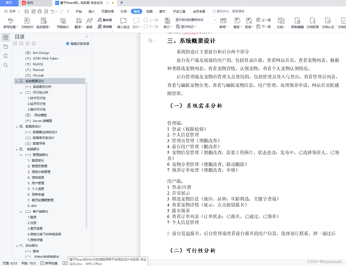
Task: Open the 开发工具 ribbon tab
Action: click(179, 11)
